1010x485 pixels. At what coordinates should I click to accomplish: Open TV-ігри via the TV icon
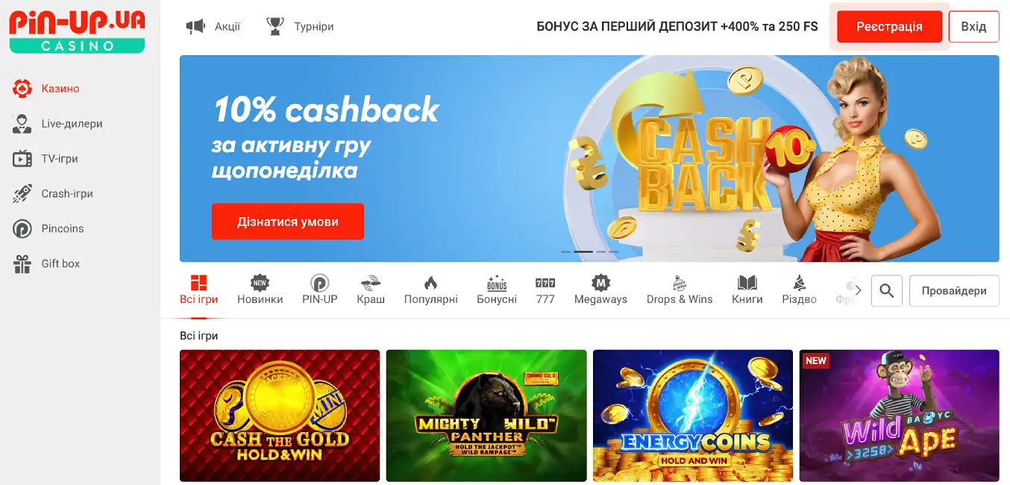(x=22, y=159)
